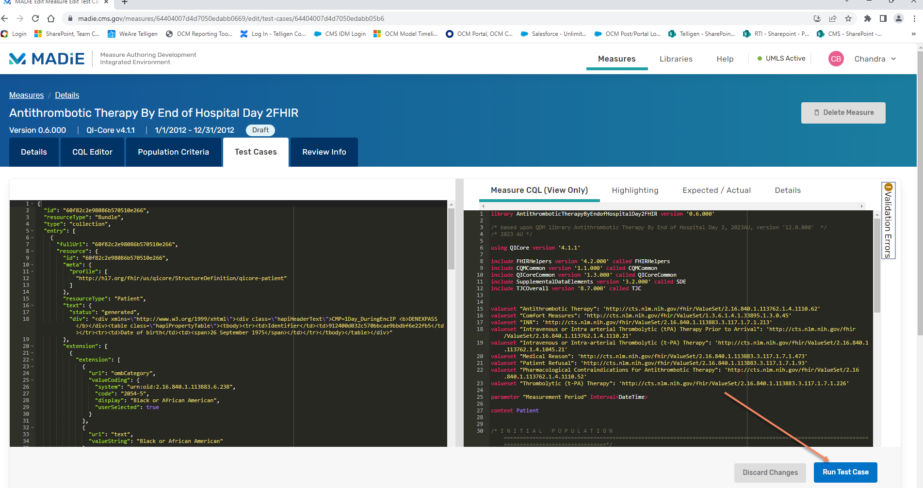The width and height of the screenshot is (923, 488).
Task: Click the Measures breadcrumb link
Action: (27, 95)
